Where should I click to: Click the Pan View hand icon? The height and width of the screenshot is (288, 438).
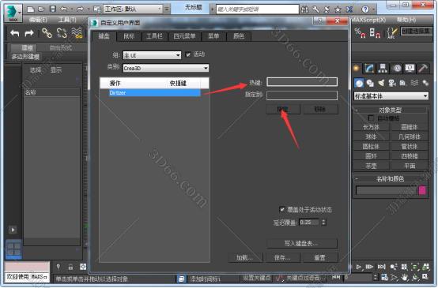[405, 277]
